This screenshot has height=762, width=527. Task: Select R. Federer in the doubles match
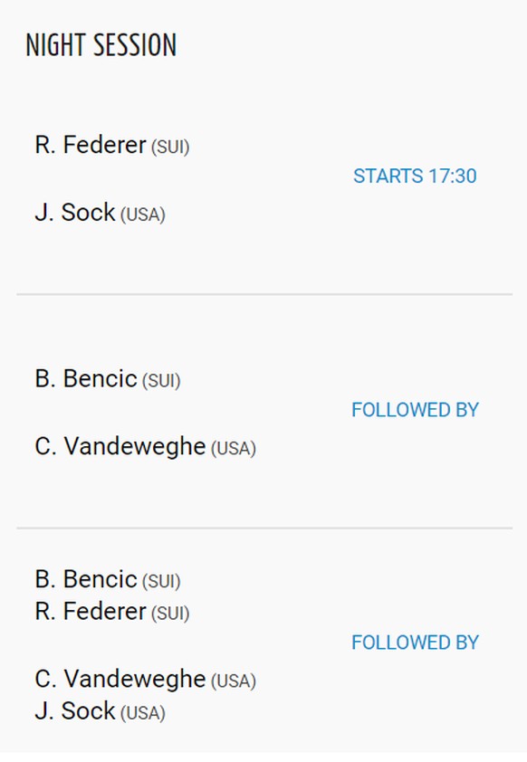[x=91, y=611]
